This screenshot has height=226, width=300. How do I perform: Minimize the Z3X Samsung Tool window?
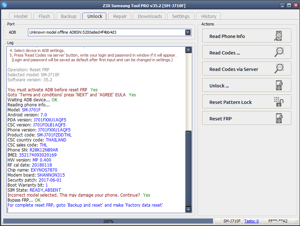[x=282, y=5]
